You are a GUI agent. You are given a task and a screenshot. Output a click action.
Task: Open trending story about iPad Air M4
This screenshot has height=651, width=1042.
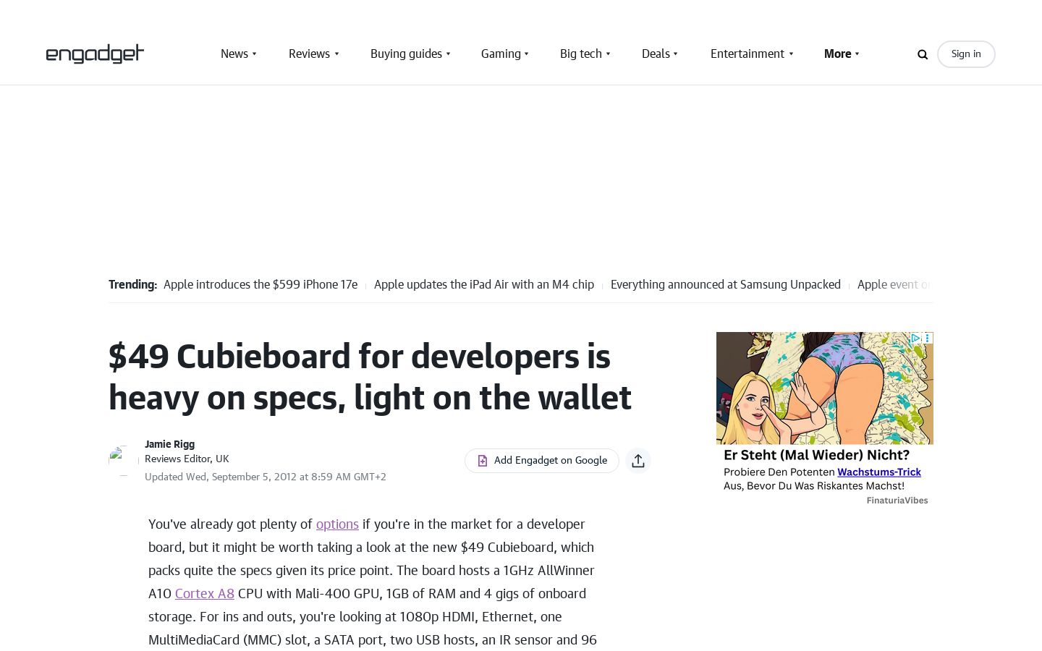484,284
